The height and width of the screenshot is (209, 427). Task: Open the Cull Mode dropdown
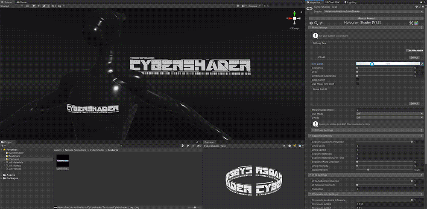(x=390, y=114)
